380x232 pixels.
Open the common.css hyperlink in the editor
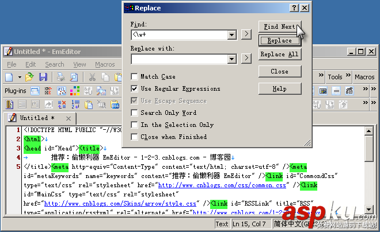(x=222, y=185)
